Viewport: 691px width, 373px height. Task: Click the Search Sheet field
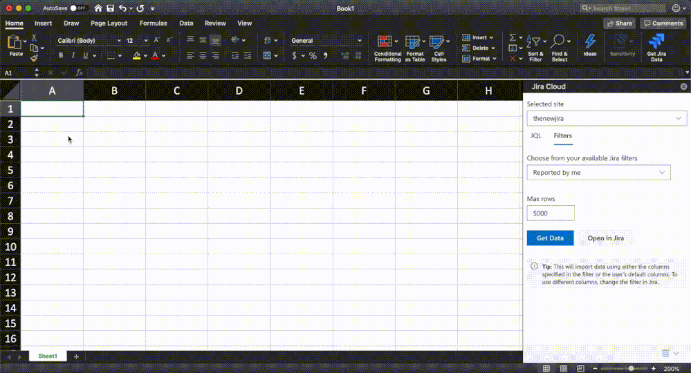(623, 8)
